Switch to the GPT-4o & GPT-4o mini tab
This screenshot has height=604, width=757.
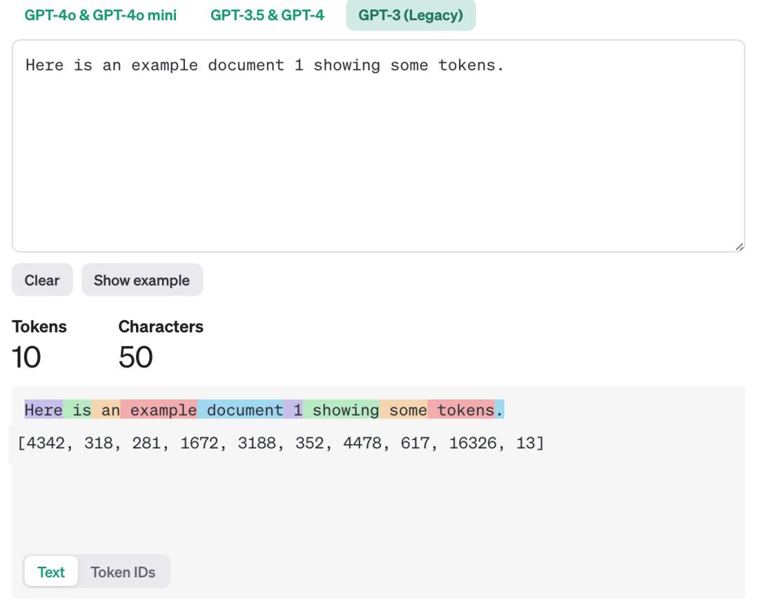100,15
